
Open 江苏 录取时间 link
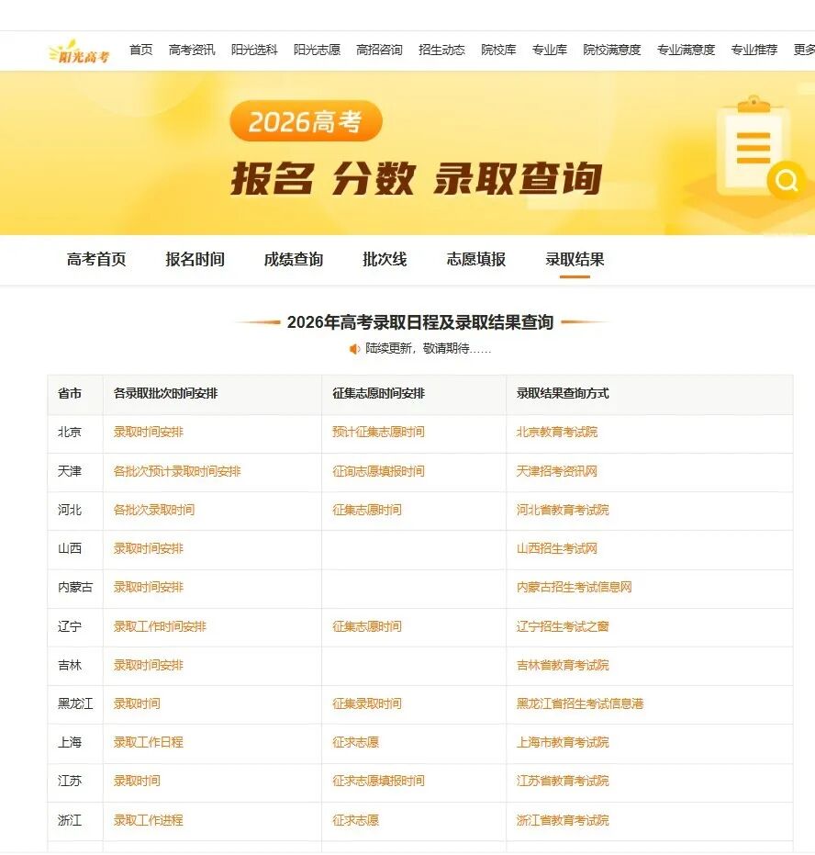pos(137,782)
